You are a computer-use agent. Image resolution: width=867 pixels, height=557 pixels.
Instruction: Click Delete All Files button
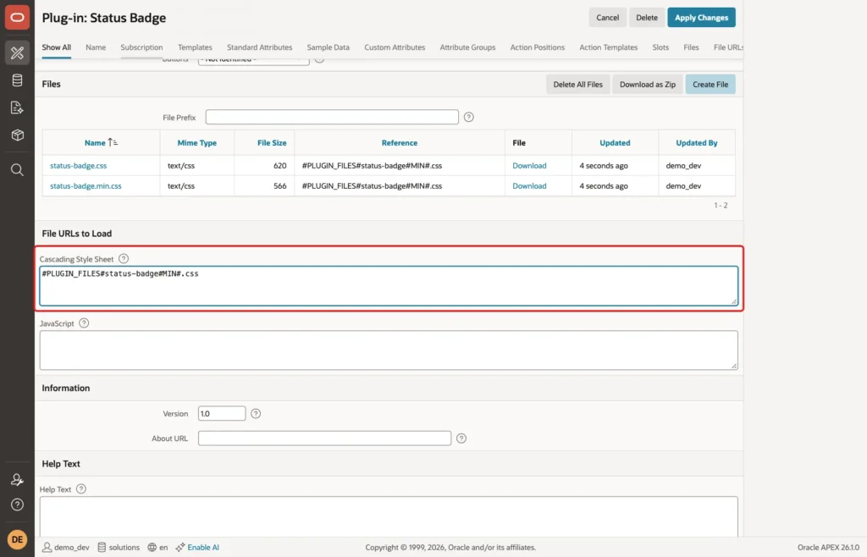(x=577, y=85)
